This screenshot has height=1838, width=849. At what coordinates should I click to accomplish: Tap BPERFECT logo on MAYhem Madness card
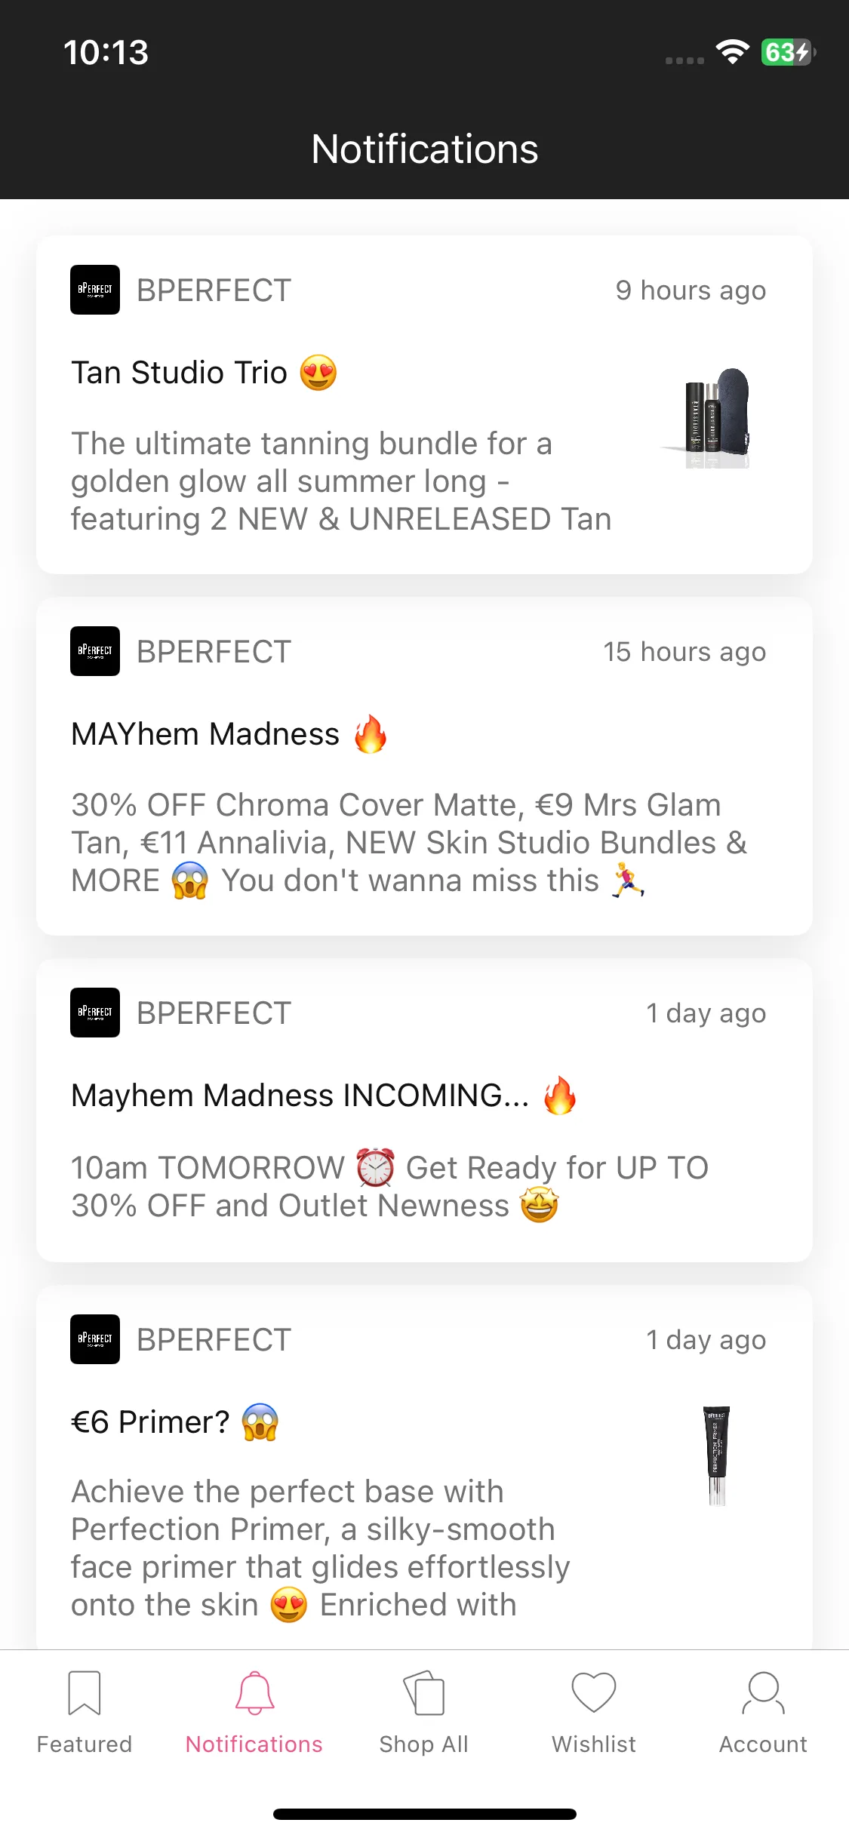point(95,651)
